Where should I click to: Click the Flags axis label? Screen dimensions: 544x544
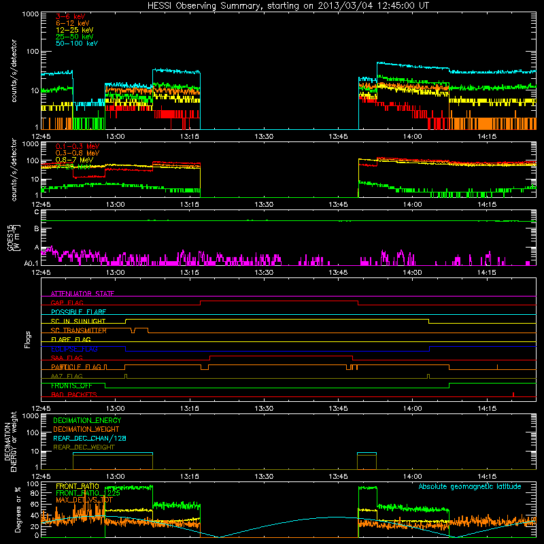point(28,339)
